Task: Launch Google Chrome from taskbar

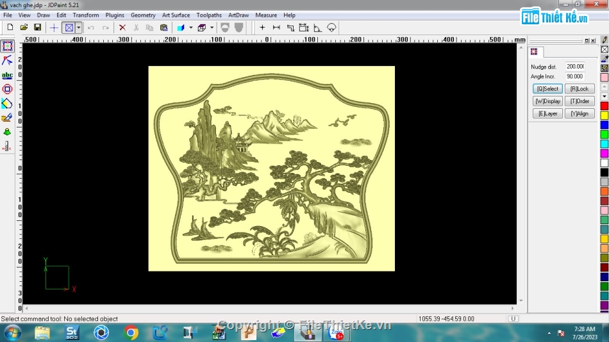Action: tap(131, 333)
